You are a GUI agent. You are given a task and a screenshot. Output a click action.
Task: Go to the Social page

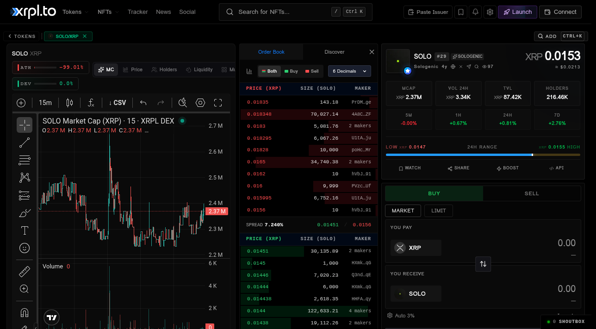point(187,12)
